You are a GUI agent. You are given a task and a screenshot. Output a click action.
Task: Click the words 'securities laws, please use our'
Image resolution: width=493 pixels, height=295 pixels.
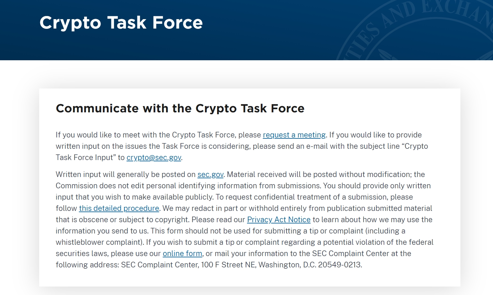[x=108, y=254]
